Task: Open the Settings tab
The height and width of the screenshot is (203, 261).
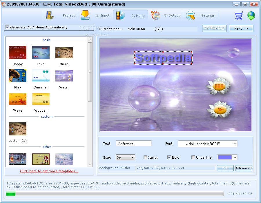Action: coord(208,15)
